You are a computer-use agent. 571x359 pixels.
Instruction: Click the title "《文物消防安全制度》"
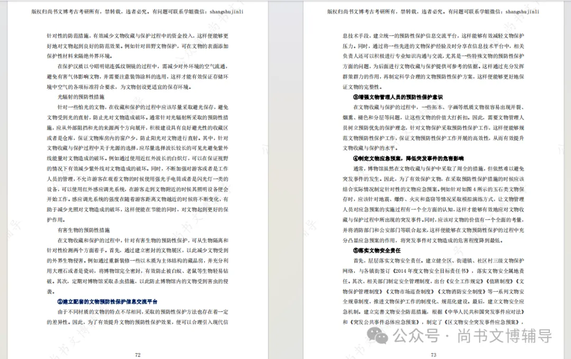[x=461, y=292]
